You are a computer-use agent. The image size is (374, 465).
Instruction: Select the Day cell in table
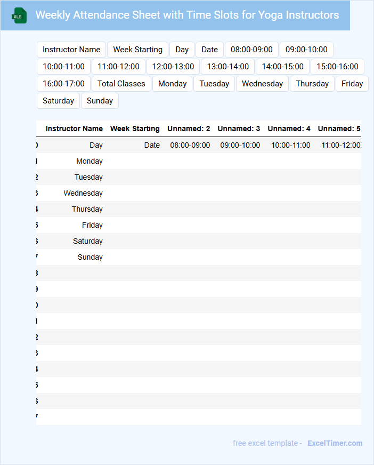(96, 145)
